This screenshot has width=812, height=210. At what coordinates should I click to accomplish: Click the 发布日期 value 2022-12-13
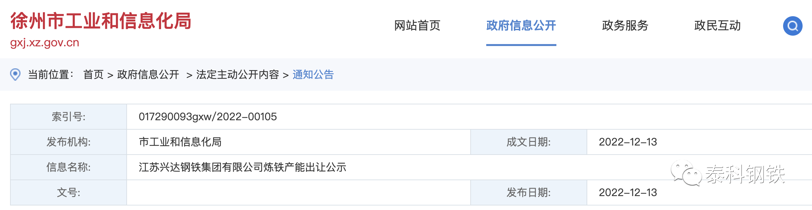tap(628, 192)
